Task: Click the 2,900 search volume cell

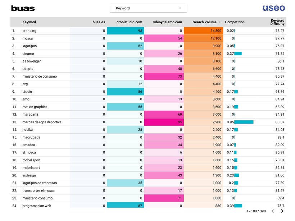Action: pyautogui.click(x=204, y=122)
